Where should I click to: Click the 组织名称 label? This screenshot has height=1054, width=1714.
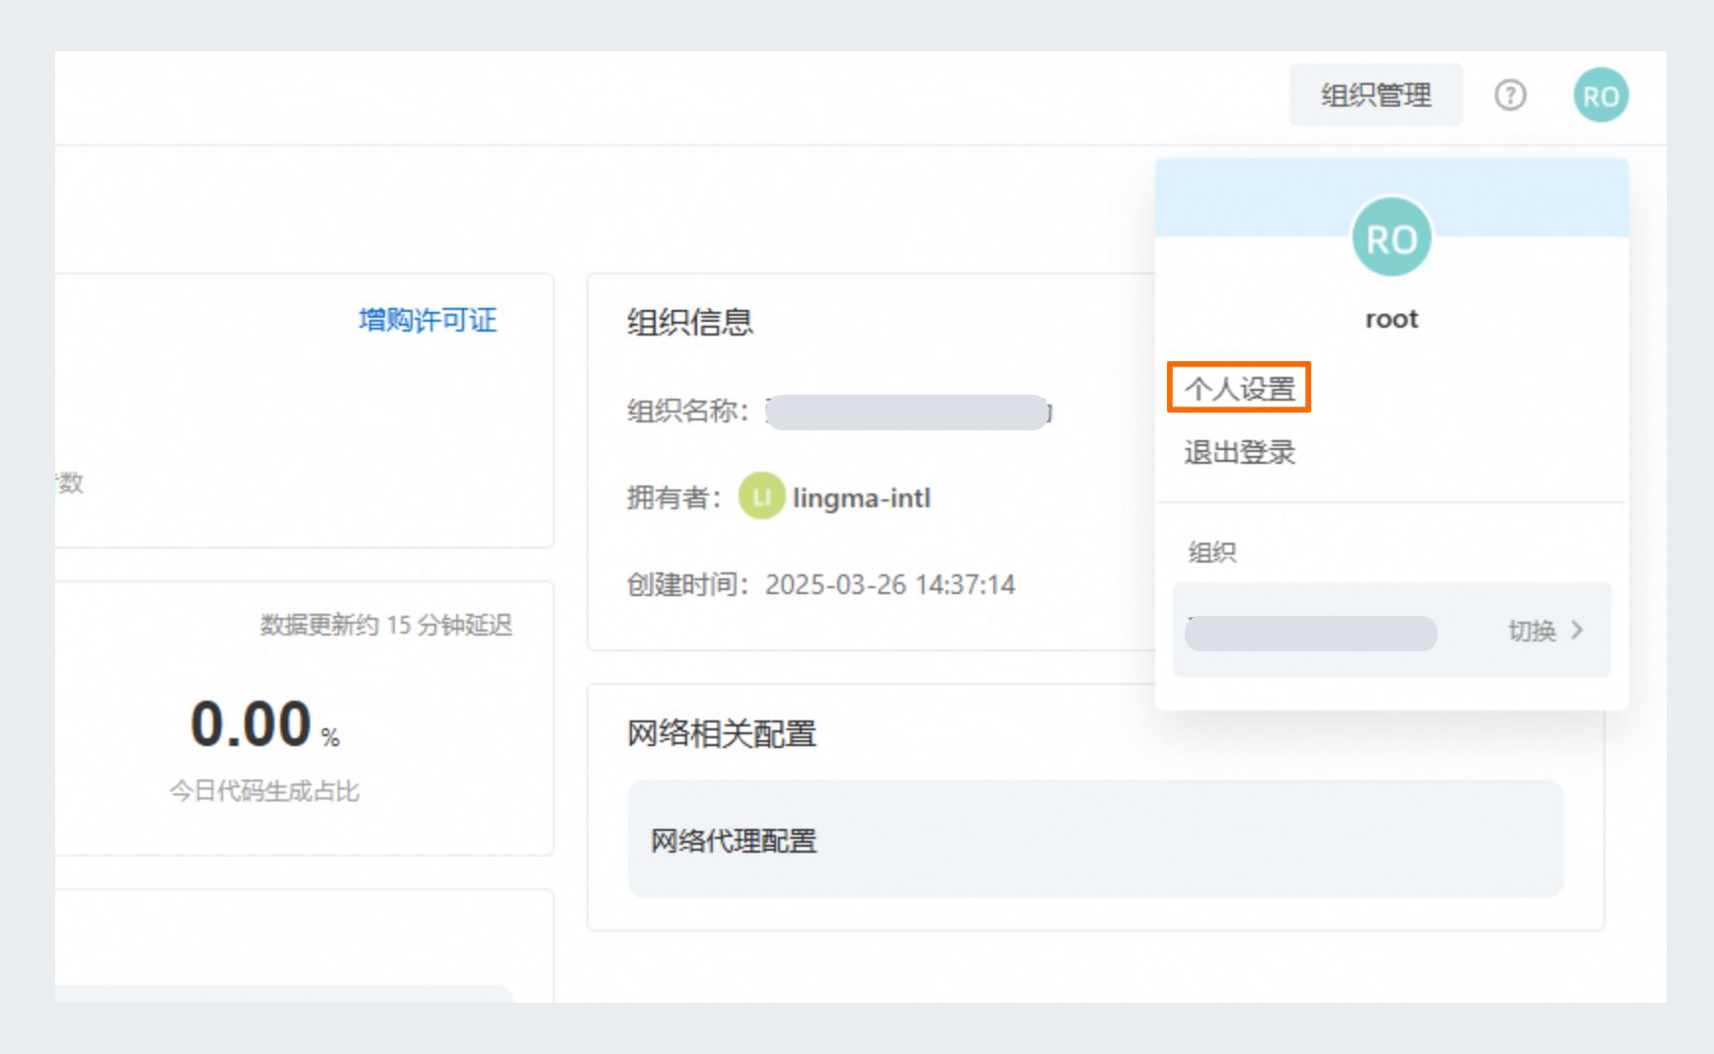(x=687, y=411)
